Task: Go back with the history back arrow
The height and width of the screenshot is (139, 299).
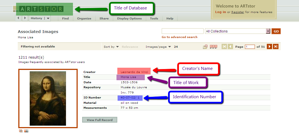Action: pyautogui.click(x=18, y=18)
